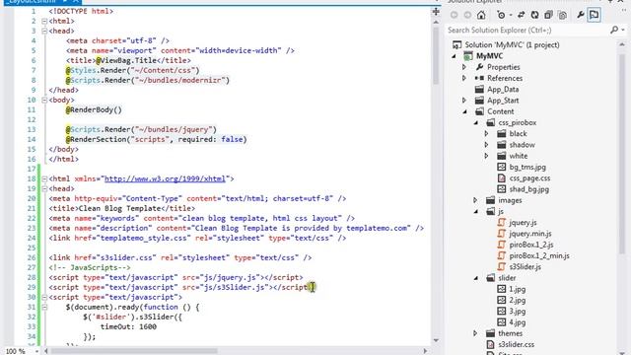Image resolution: width=631 pixels, height=355 pixels.
Task: Click the Content folder icon
Action: [479, 111]
